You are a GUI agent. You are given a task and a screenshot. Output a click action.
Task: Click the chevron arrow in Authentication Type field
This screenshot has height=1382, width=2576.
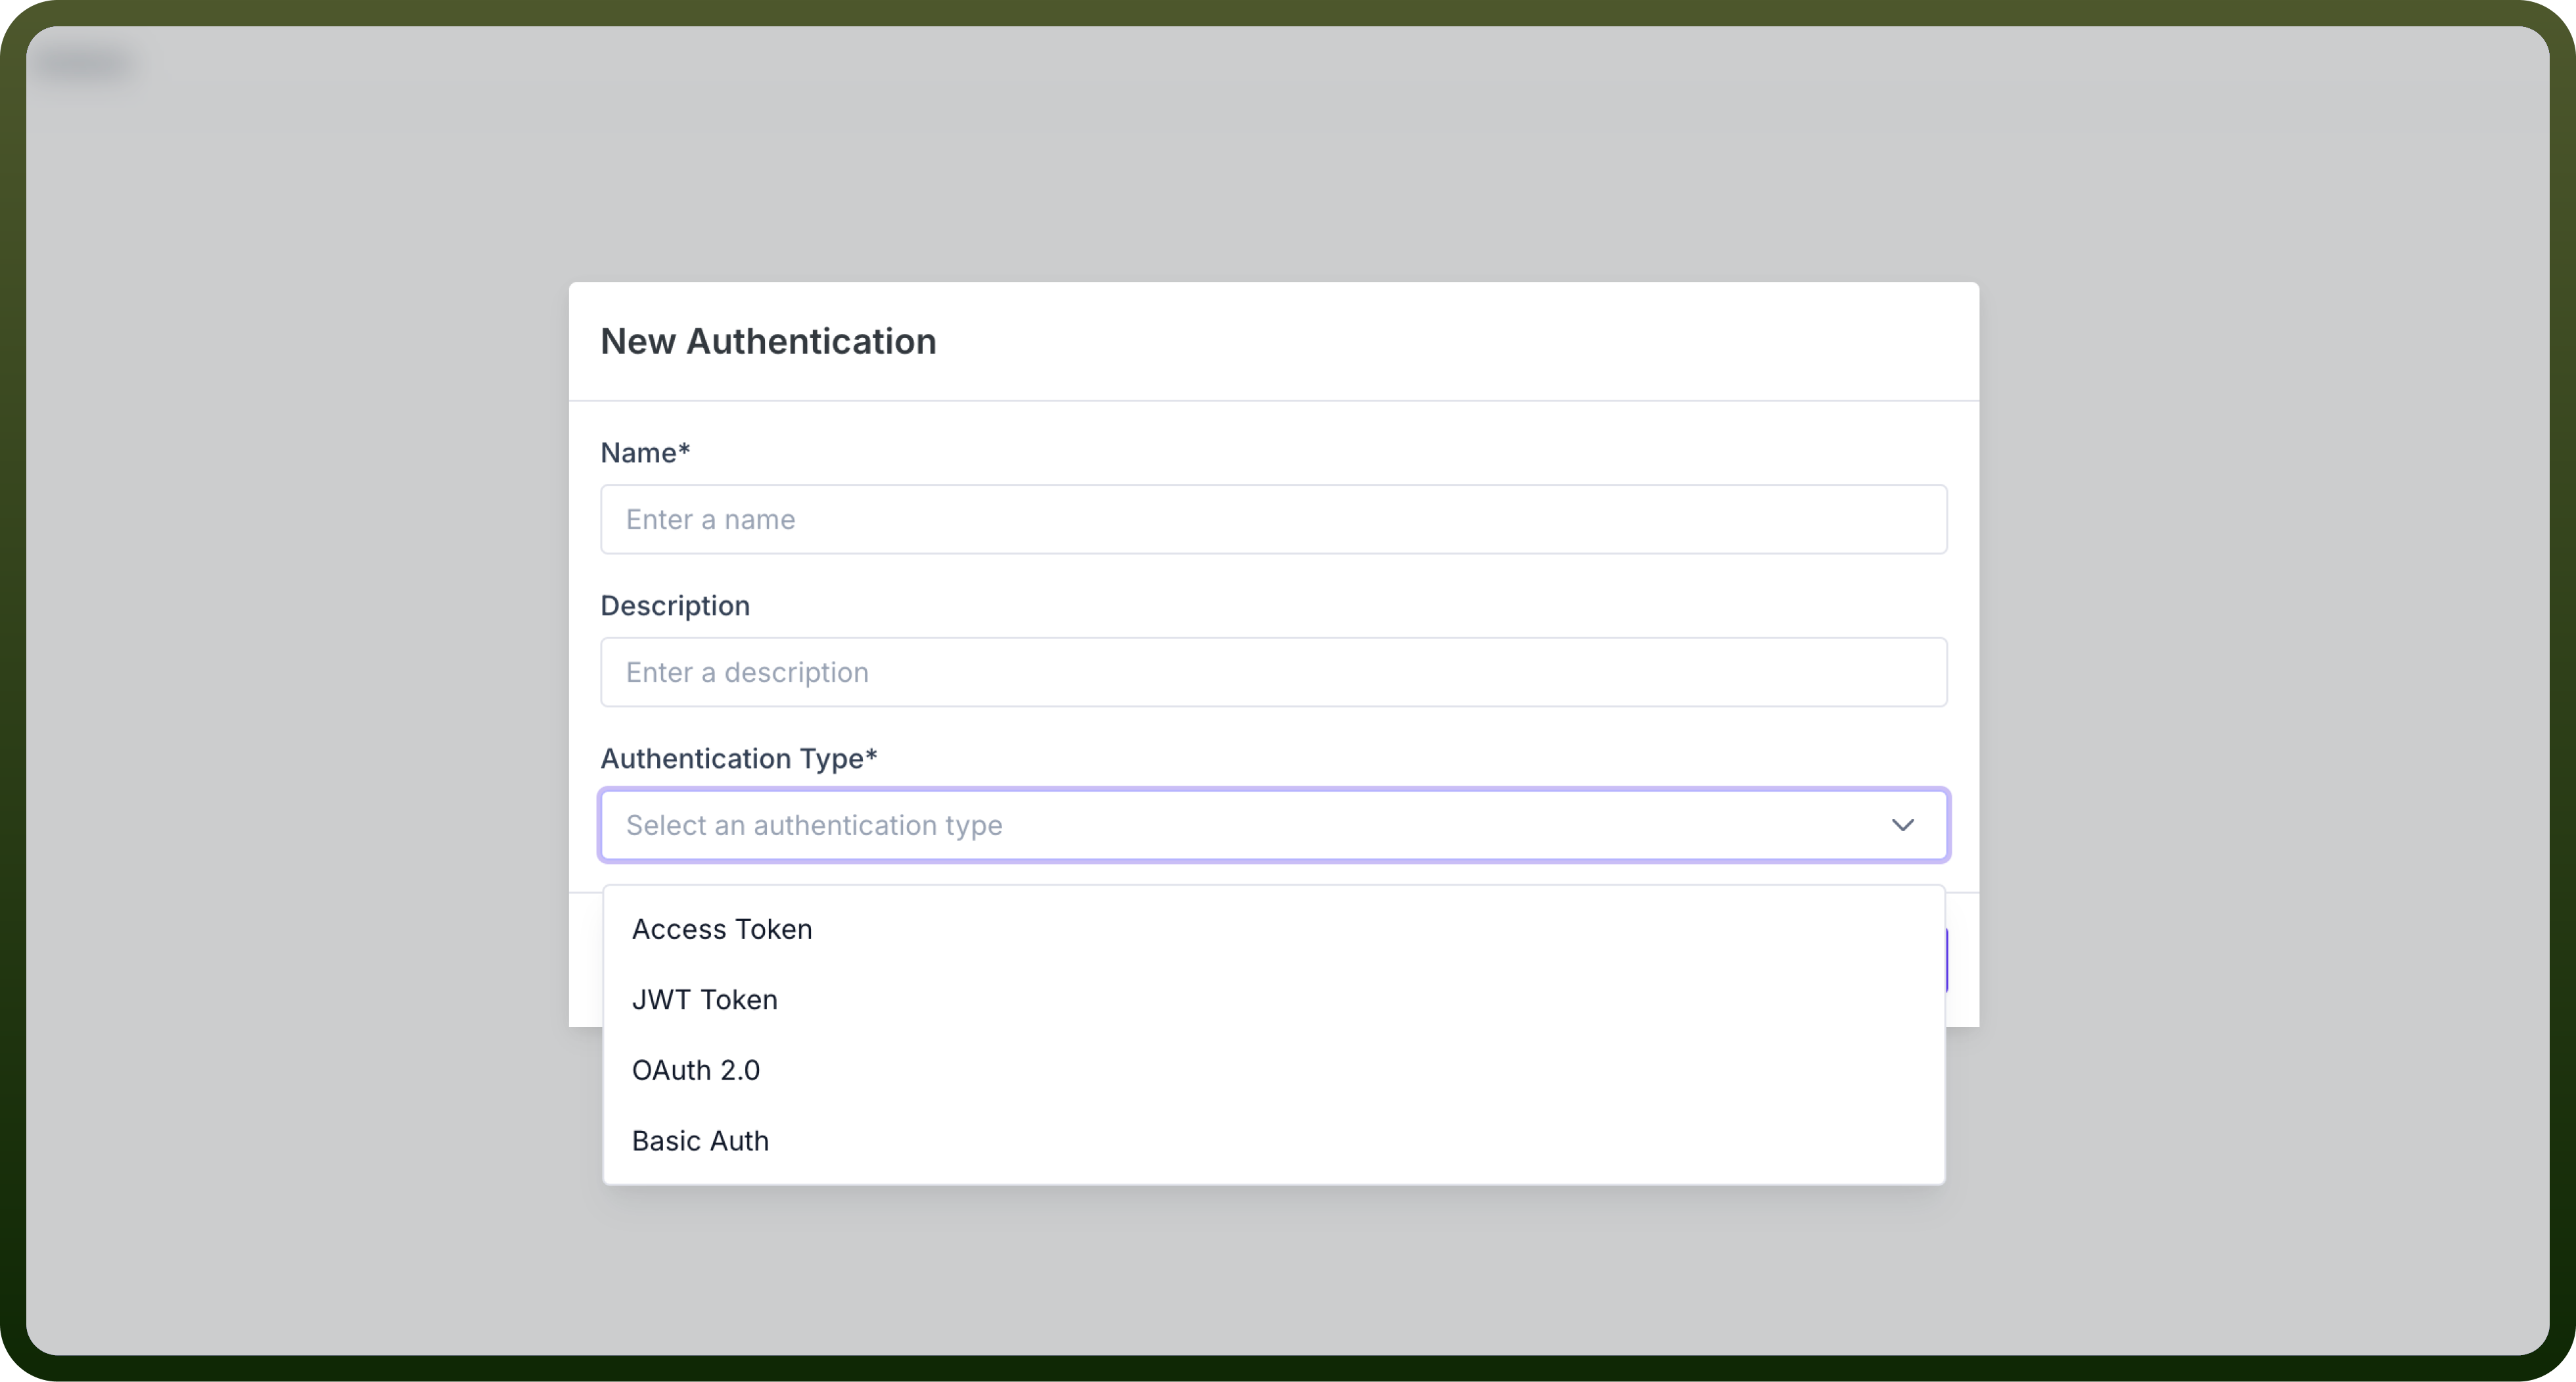pyautogui.click(x=1902, y=824)
